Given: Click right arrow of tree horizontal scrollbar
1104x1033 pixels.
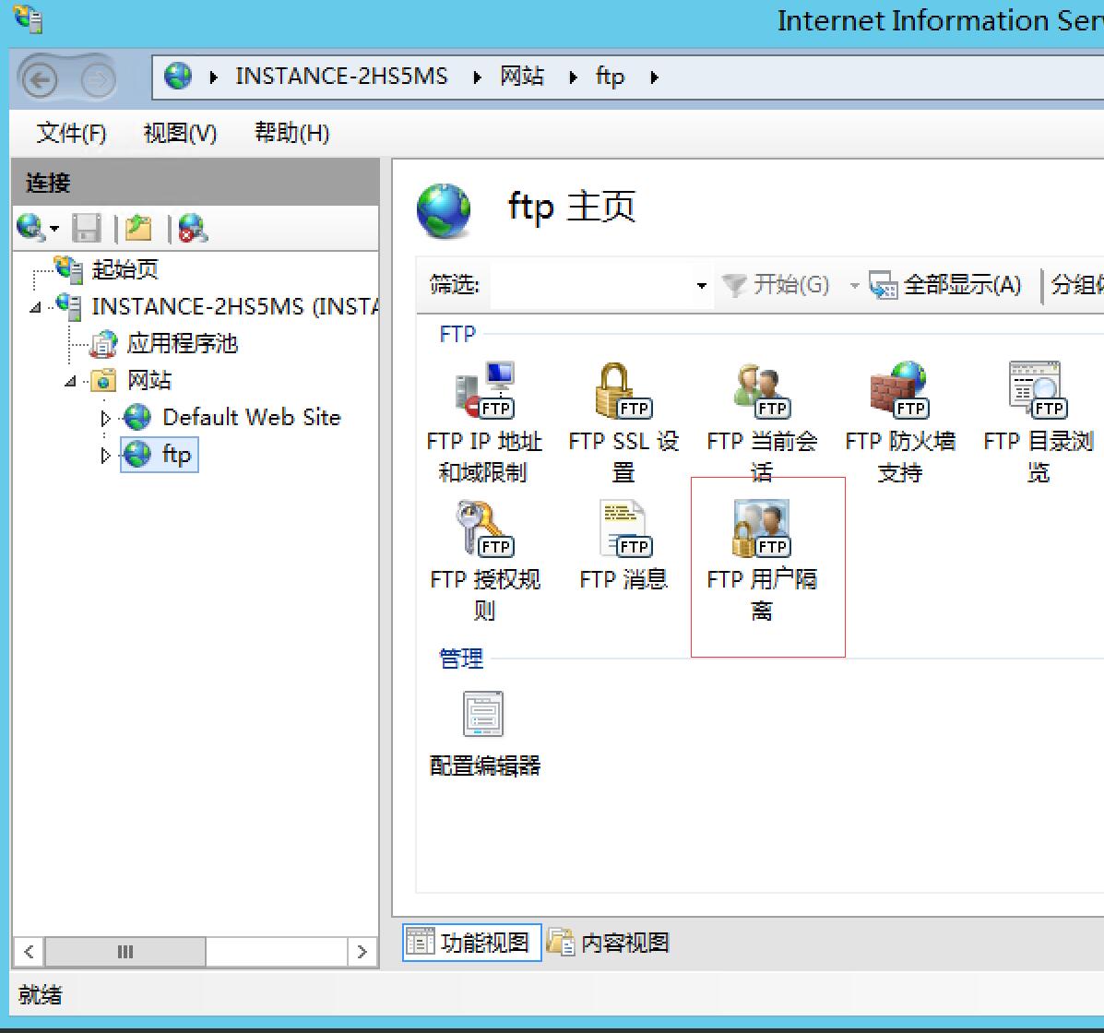Looking at the screenshot, I should (x=362, y=952).
